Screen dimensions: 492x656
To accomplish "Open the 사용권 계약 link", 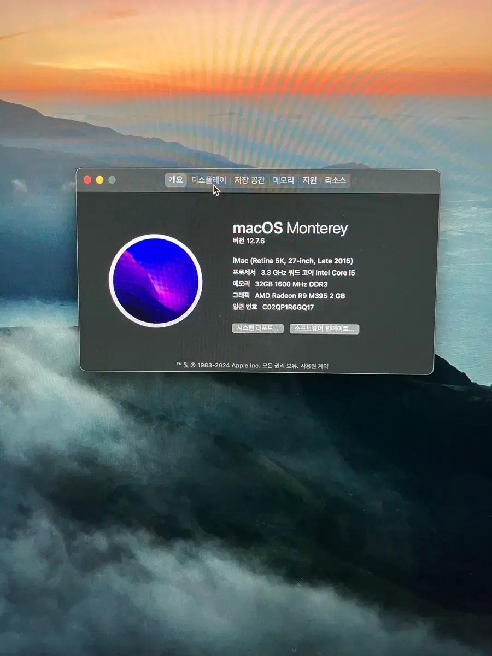I will pos(314,366).
